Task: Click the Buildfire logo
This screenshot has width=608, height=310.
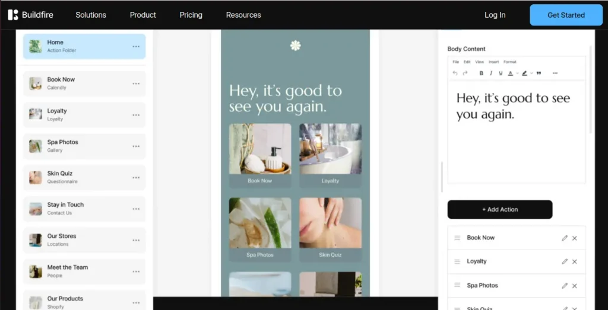Action: pos(30,15)
